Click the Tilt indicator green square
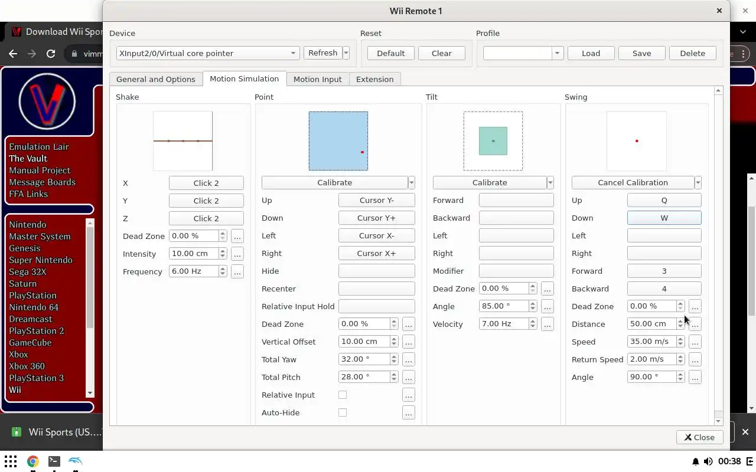Viewport: 756px width, 472px height. pos(493,141)
